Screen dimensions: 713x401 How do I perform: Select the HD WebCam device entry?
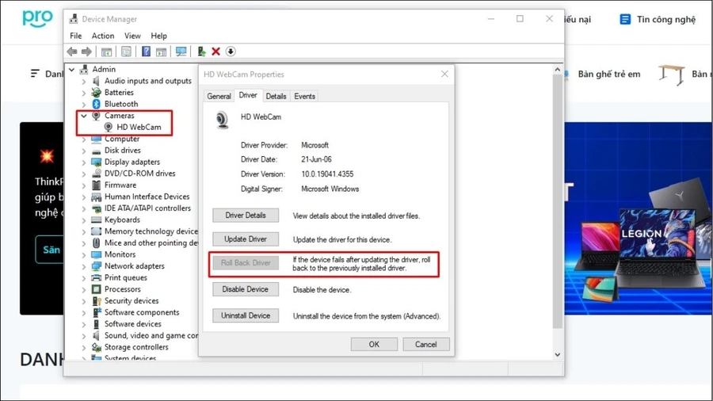[x=139, y=127]
